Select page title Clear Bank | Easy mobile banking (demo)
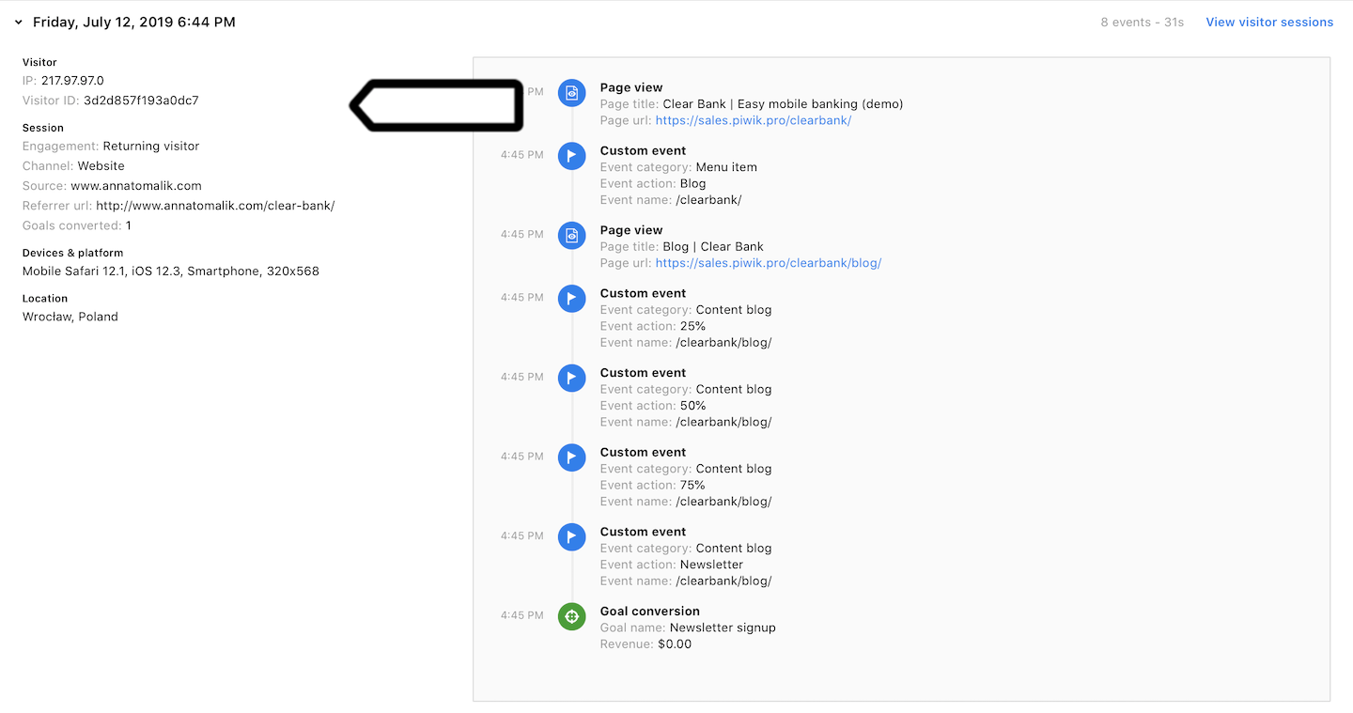The height and width of the screenshot is (713, 1353). 783,104
